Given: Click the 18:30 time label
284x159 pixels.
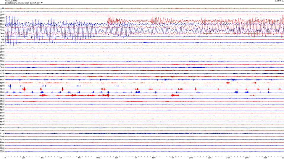Looking at the screenshot, I should click(2, 122).
